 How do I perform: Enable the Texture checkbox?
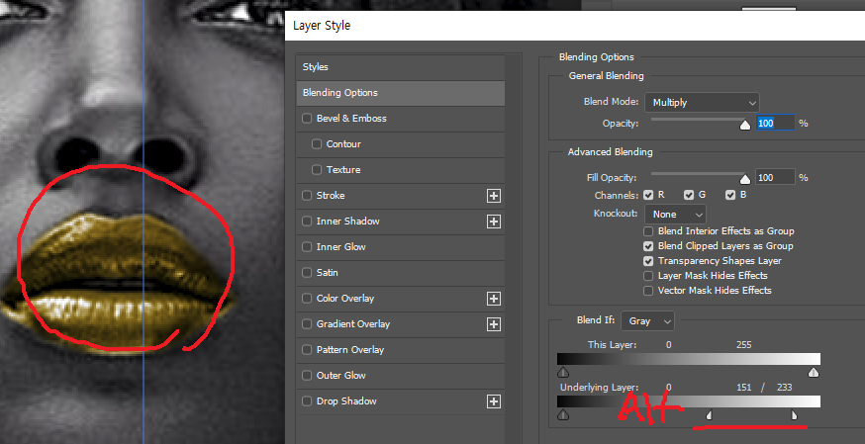click(x=317, y=170)
